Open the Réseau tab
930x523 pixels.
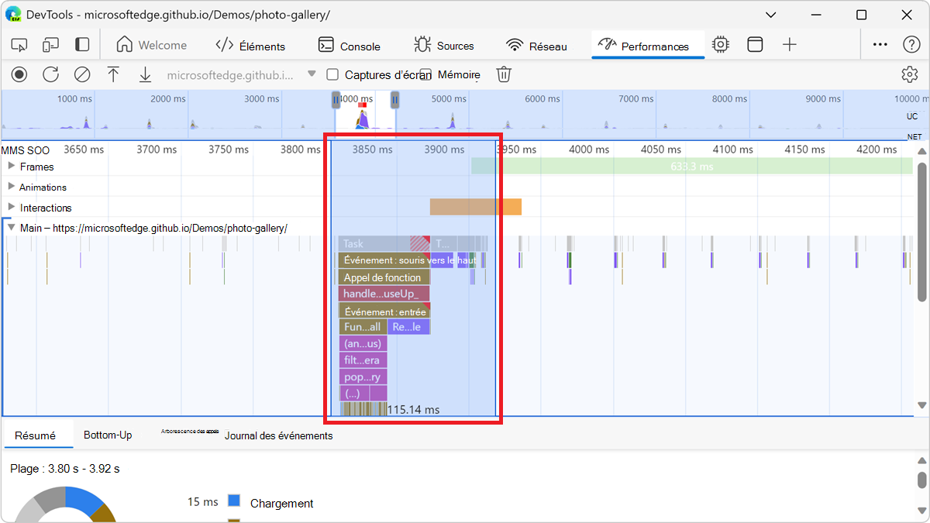pyautogui.click(x=537, y=46)
